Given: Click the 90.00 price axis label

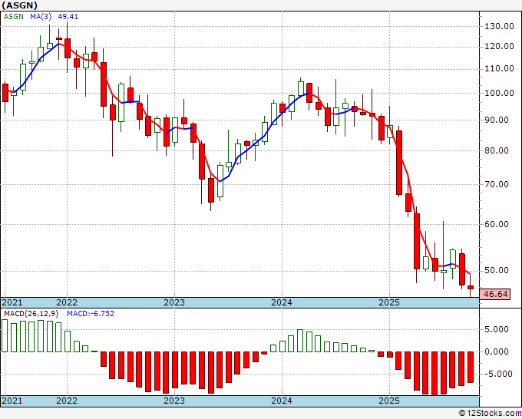Looking at the screenshot, I should [x=497, y=120].
